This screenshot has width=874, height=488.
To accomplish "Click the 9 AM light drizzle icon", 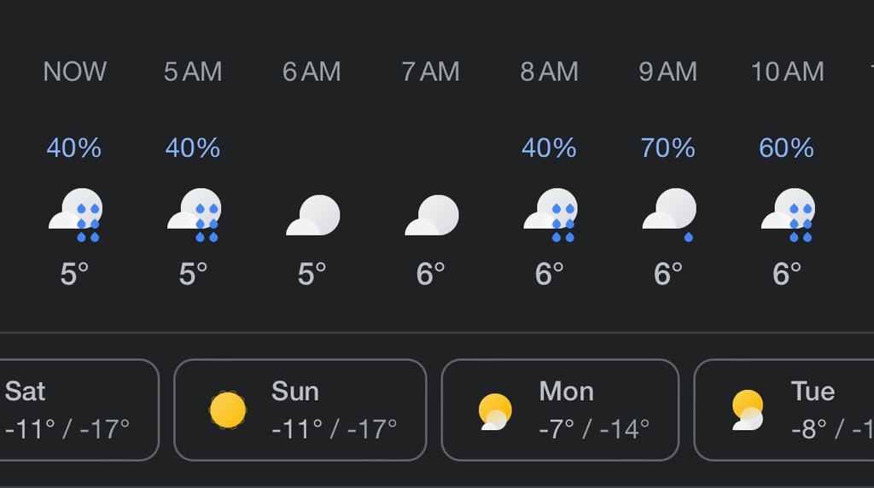I will click(x=668, y=214).
